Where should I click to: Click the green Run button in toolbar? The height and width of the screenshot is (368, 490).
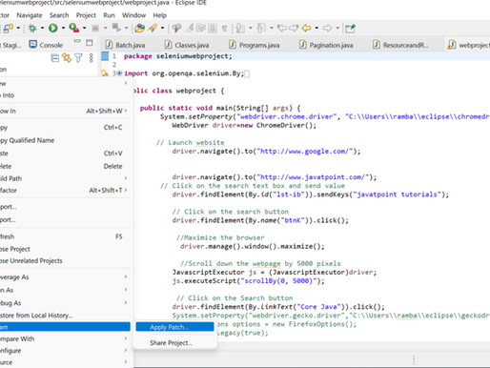pos(53,29)
